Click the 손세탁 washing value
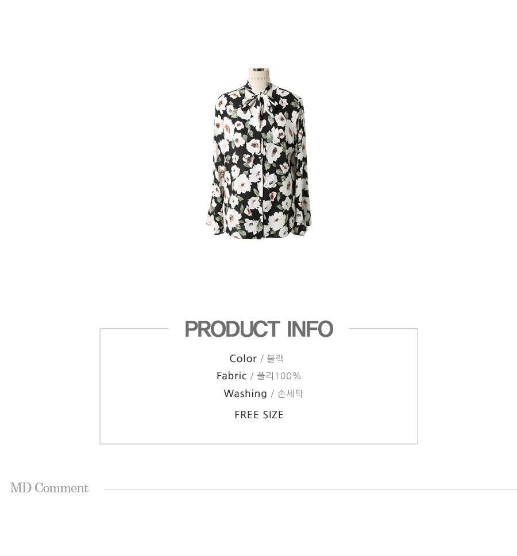Image resolution: width=517 pixels, height=556 pixels. pyautogui.click(x=290, y=394)
